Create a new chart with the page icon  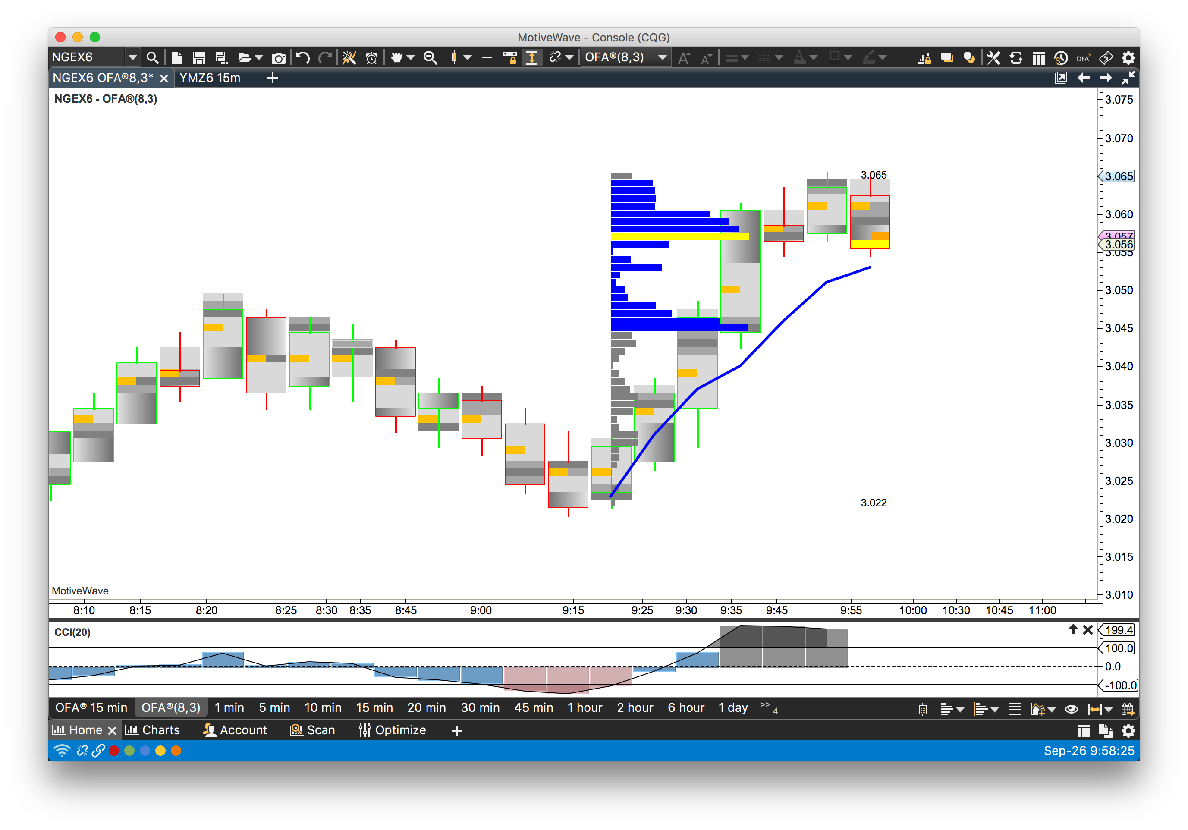coord(176,57)
